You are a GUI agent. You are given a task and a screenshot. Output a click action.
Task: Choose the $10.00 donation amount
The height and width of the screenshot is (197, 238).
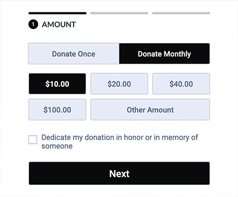click(57, 83)
